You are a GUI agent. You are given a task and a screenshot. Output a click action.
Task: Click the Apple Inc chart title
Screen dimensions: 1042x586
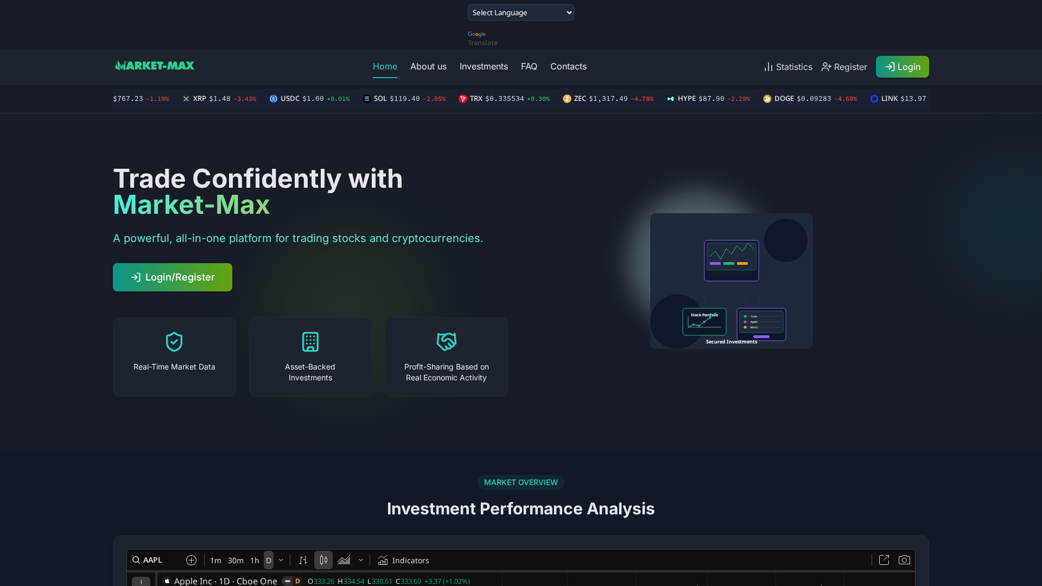225,581
